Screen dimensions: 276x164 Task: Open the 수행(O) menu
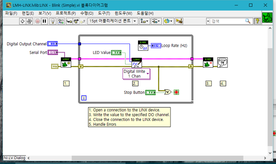coord(87,13)
